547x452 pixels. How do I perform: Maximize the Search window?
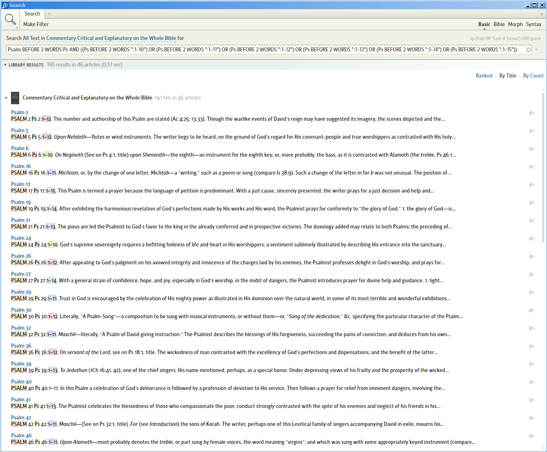tap(535, 5)
